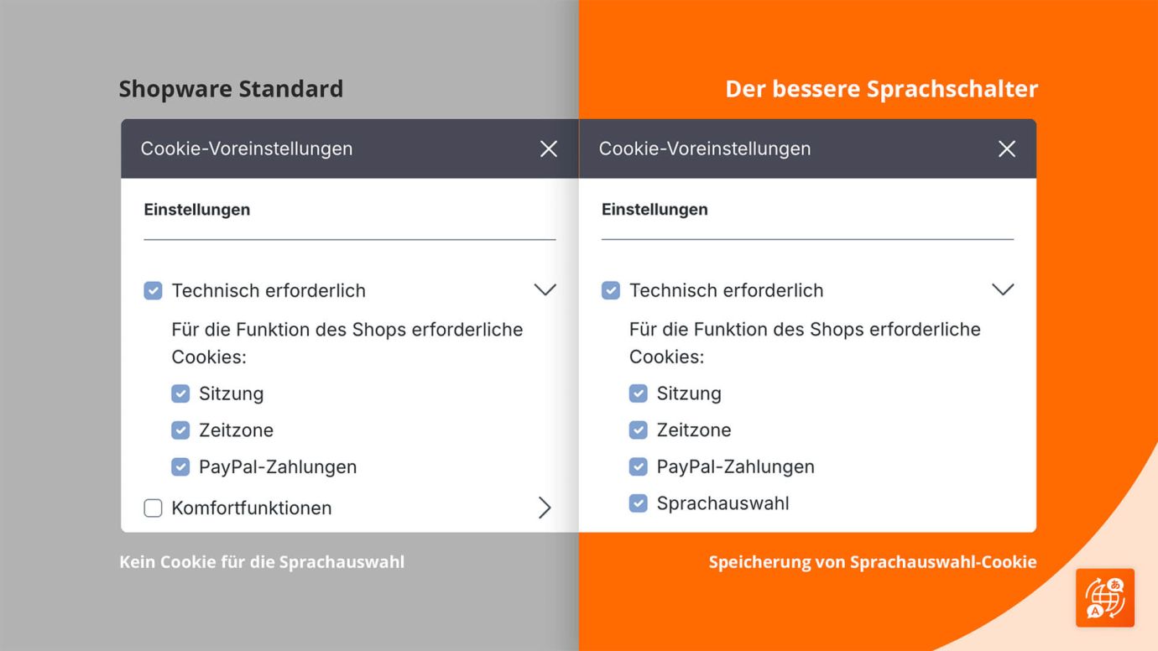This screenshot has height=651, width=1158.
Task: Toggle right PayPal-Zahlungen checkbox
Action: click(x=639, y=466)
